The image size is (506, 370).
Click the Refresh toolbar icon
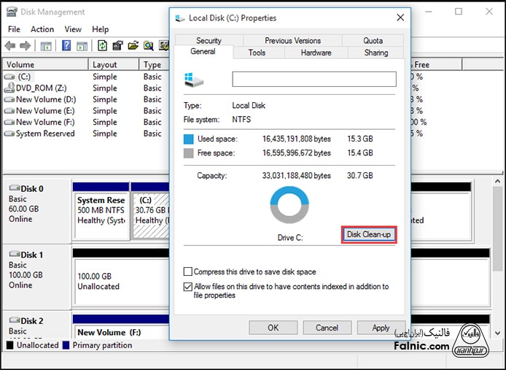point(102,45)
